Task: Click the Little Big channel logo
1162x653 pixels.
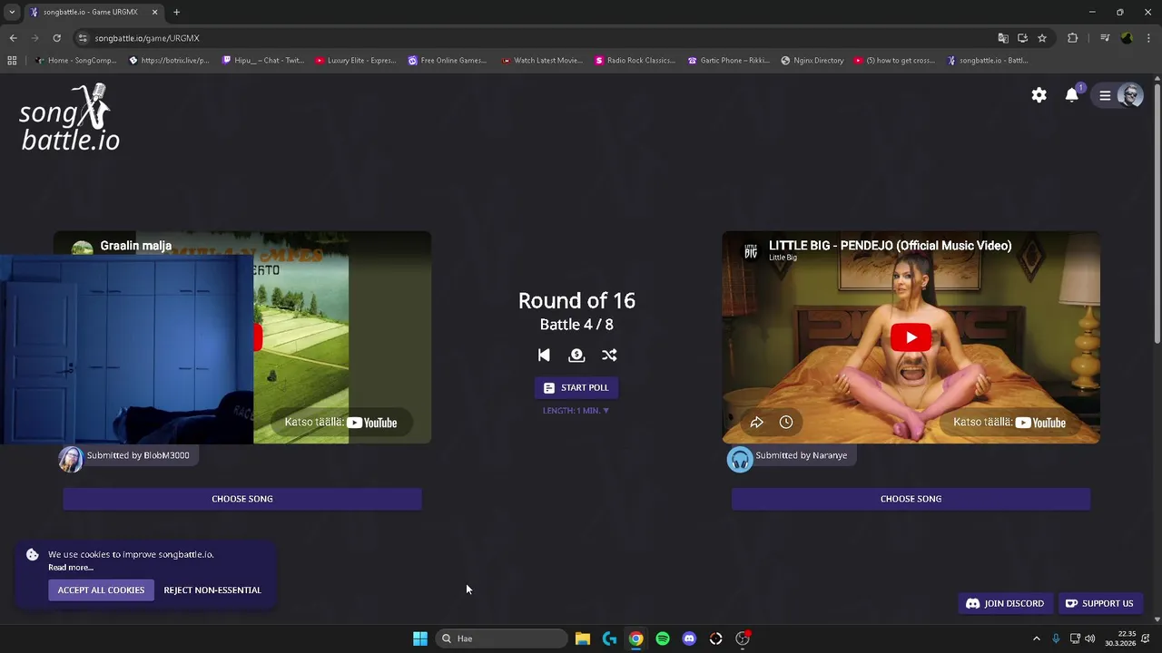Action: coord(750,250)
